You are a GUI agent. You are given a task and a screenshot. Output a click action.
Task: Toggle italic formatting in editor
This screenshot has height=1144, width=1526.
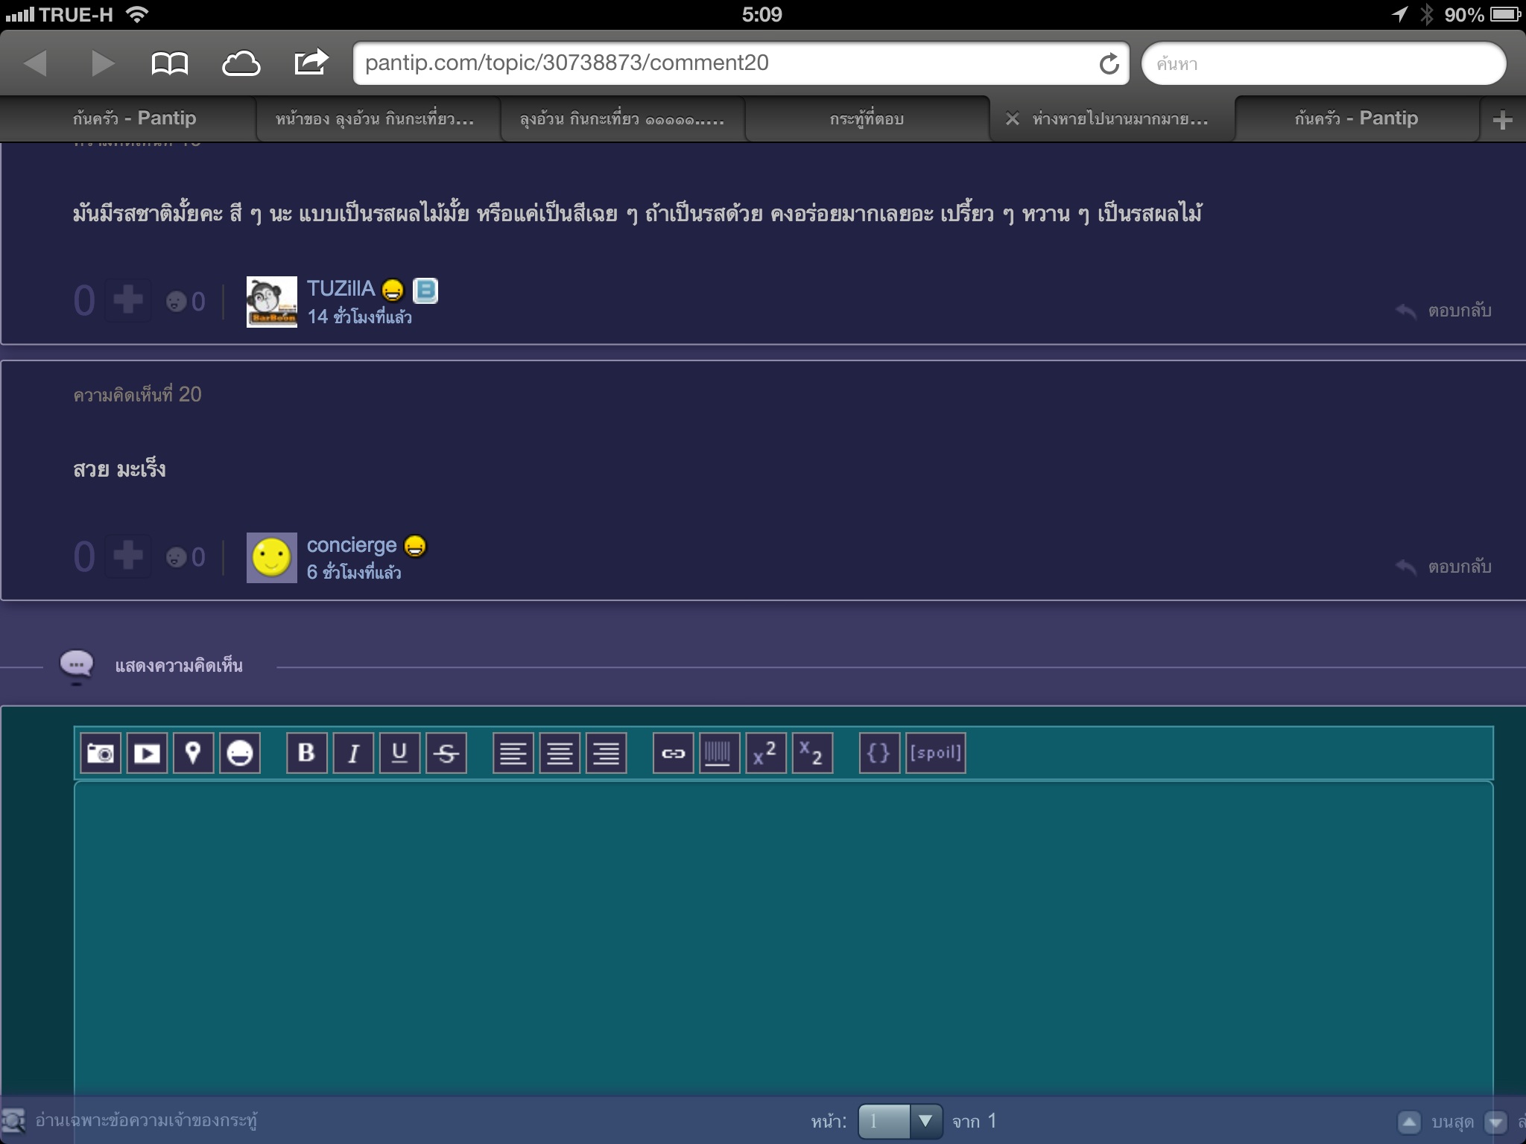coord(353,753)
